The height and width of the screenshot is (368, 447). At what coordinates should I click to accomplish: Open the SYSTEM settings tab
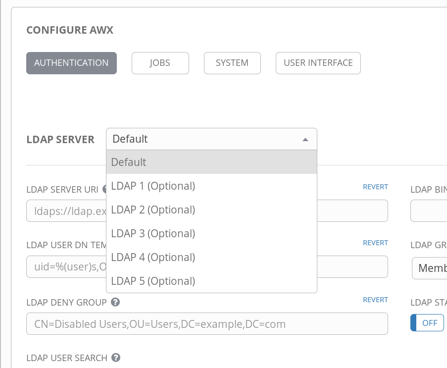tap(232, 63)
